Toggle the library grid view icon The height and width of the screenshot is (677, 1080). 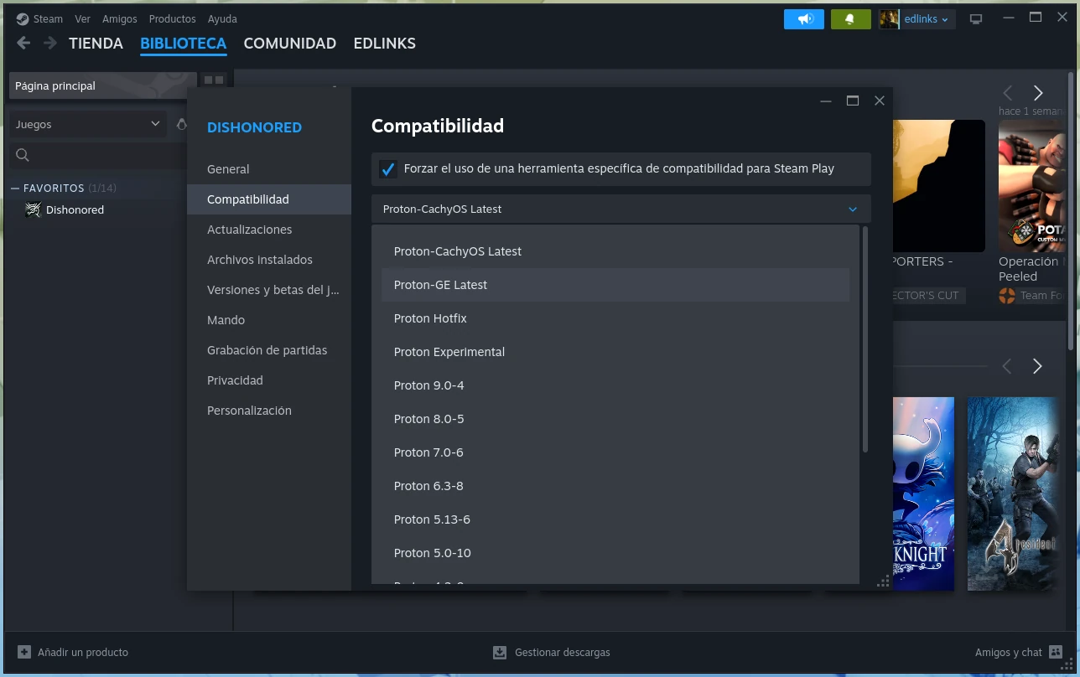(214, 80)
